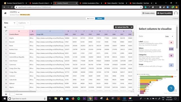The height and width of the screenshot is (102, 181).
Task: Click the Windows 'Type here to search' box
Action: click(x=27, y=99)
